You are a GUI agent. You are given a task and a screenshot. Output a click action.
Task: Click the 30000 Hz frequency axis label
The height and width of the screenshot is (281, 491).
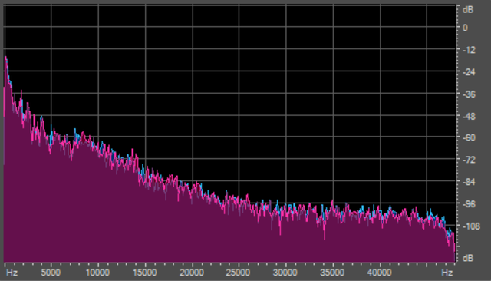(285, 273)
